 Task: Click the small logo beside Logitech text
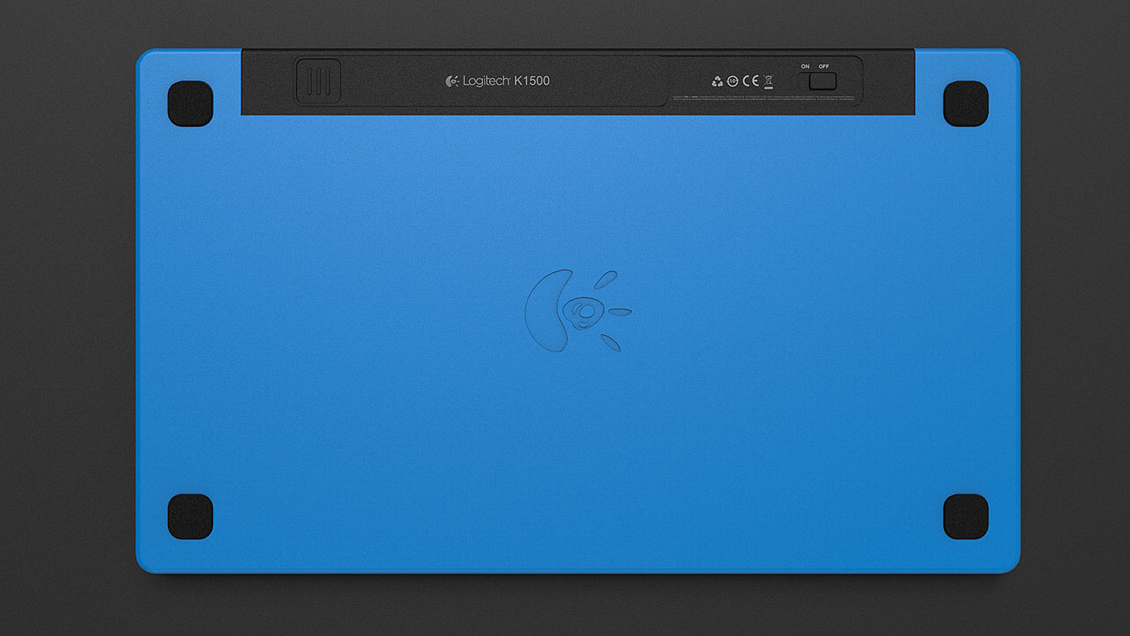[x=453, y=81]
